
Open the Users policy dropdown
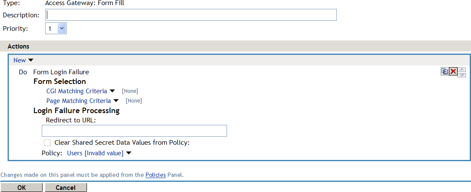[129, 153]
